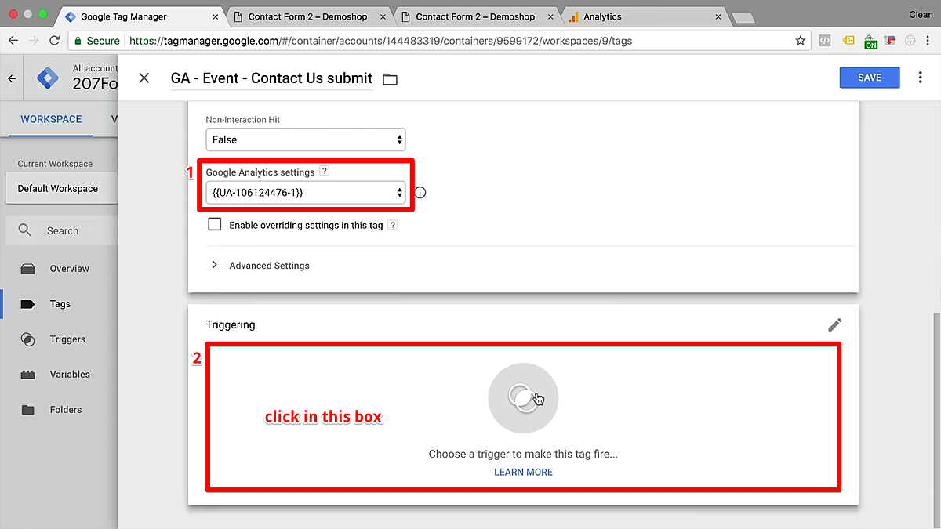Open the Non-Interaction Hit dropdown showing False

(306, 139)
